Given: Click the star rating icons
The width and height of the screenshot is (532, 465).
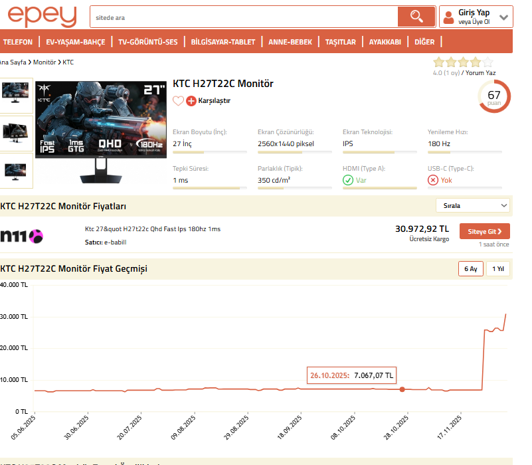Looking at the screenshot, I should coord(463,62).
